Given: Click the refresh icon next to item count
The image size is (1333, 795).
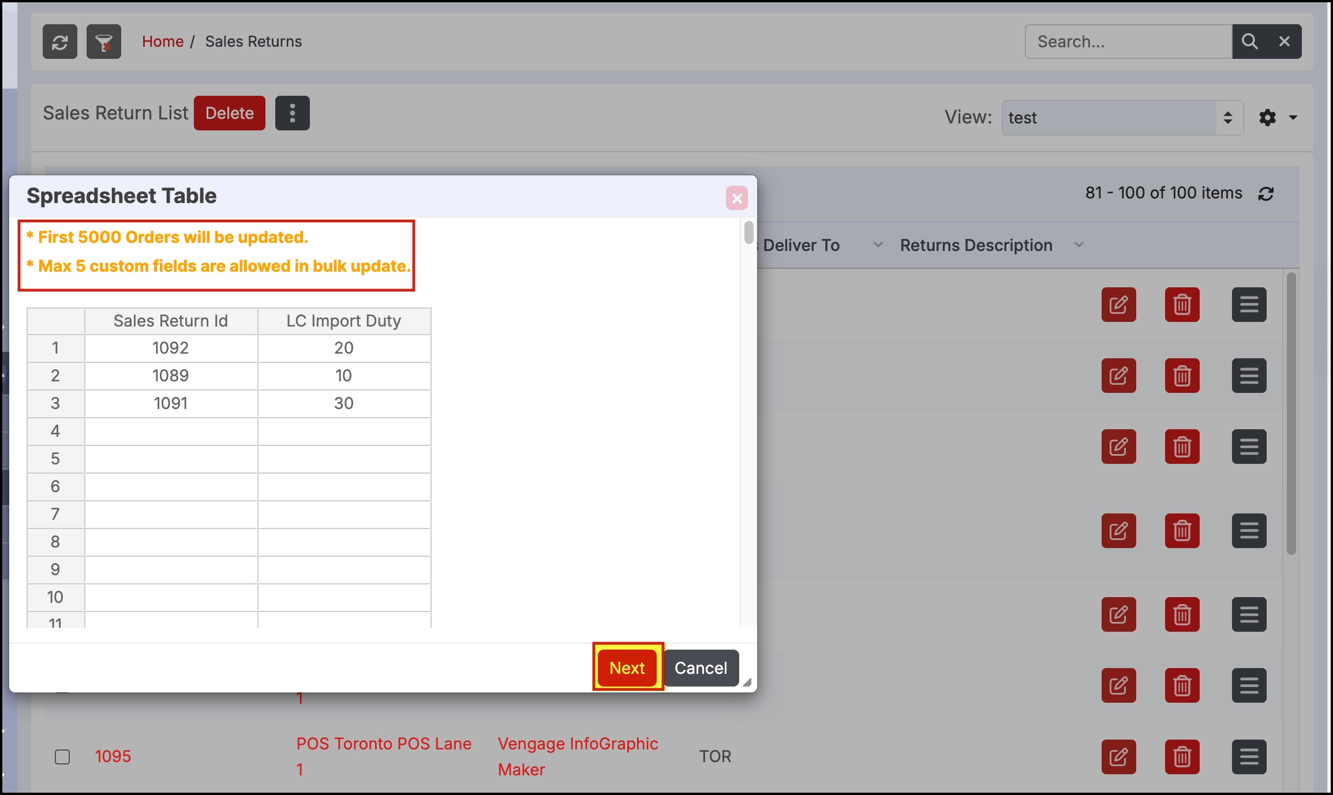Looking at the screenshot, I should [1266, 194].
